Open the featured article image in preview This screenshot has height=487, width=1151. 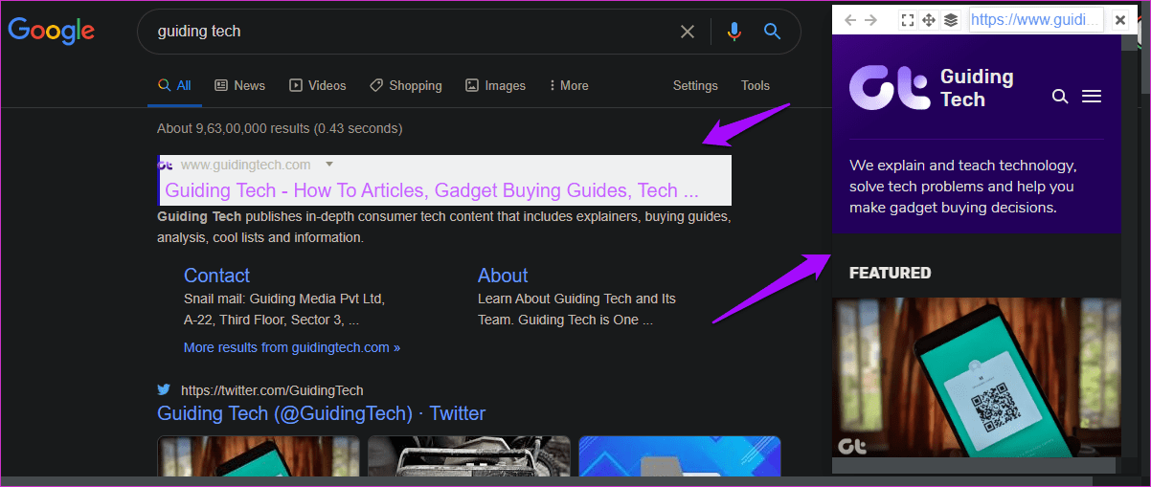977,377
